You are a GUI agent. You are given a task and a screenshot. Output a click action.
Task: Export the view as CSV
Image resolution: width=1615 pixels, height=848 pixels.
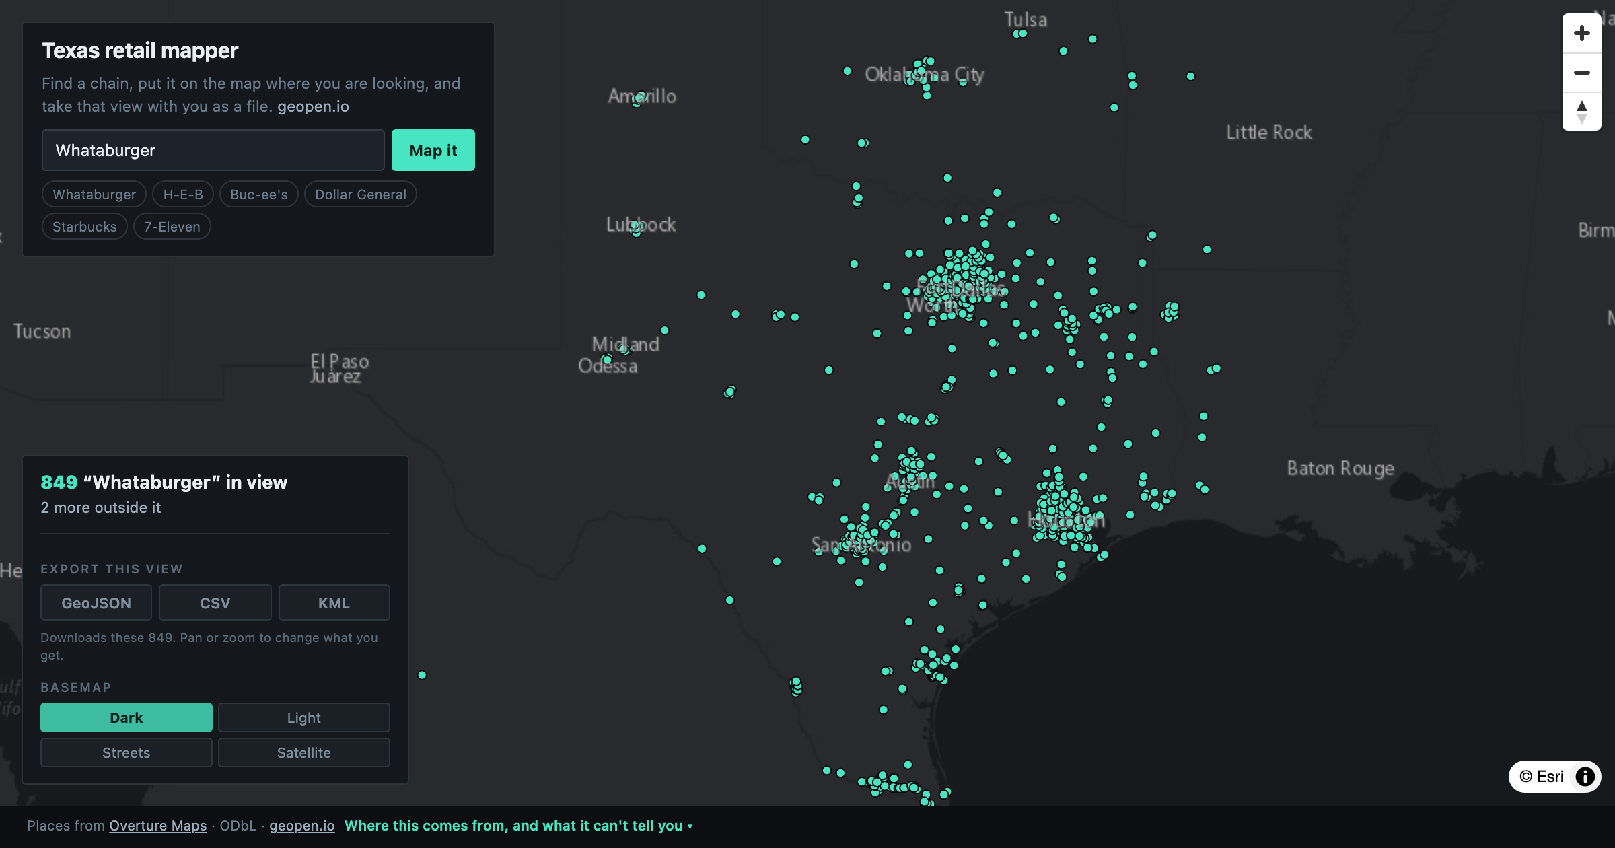pyautogui.click(x=215, y=602)
